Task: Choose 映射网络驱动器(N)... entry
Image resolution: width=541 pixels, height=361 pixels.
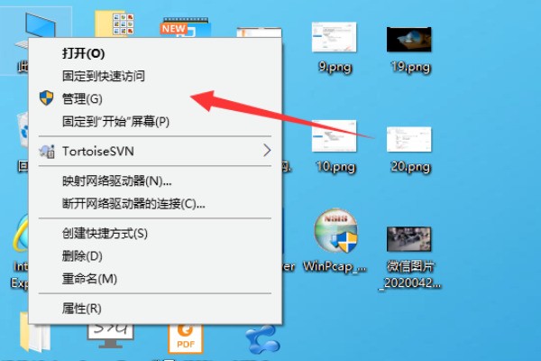Action: pos(155,181)
